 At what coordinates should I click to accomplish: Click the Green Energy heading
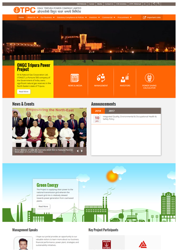coord(47,185)
